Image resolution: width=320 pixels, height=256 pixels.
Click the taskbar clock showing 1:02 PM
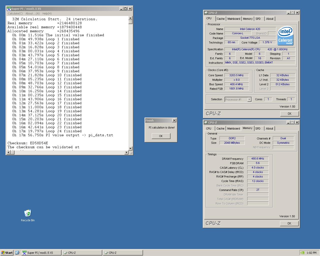(x=311, y=253)
